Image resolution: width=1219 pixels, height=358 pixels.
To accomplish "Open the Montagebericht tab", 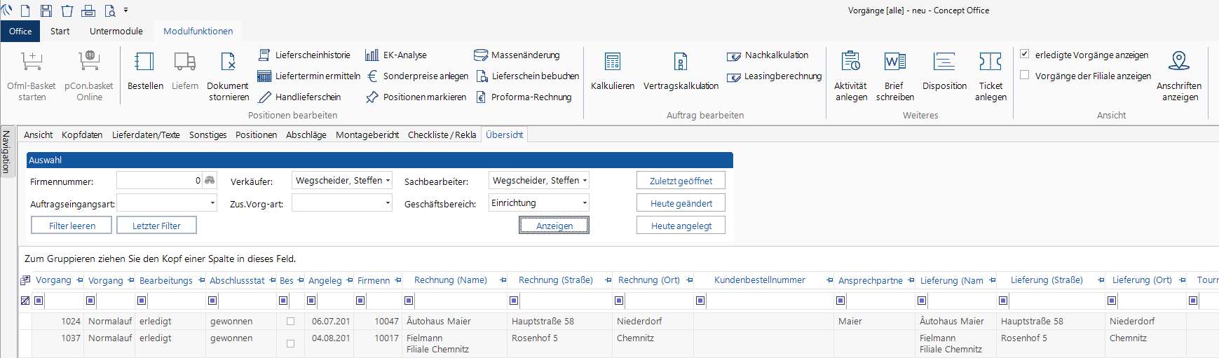I will tap(367, 135).
